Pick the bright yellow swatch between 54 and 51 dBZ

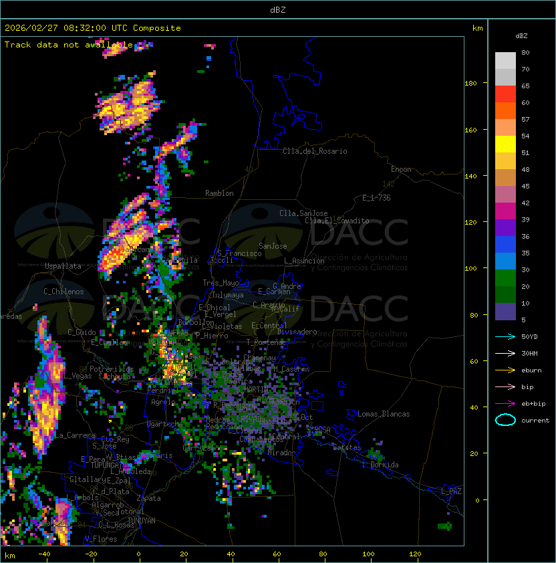coord(505,144)
